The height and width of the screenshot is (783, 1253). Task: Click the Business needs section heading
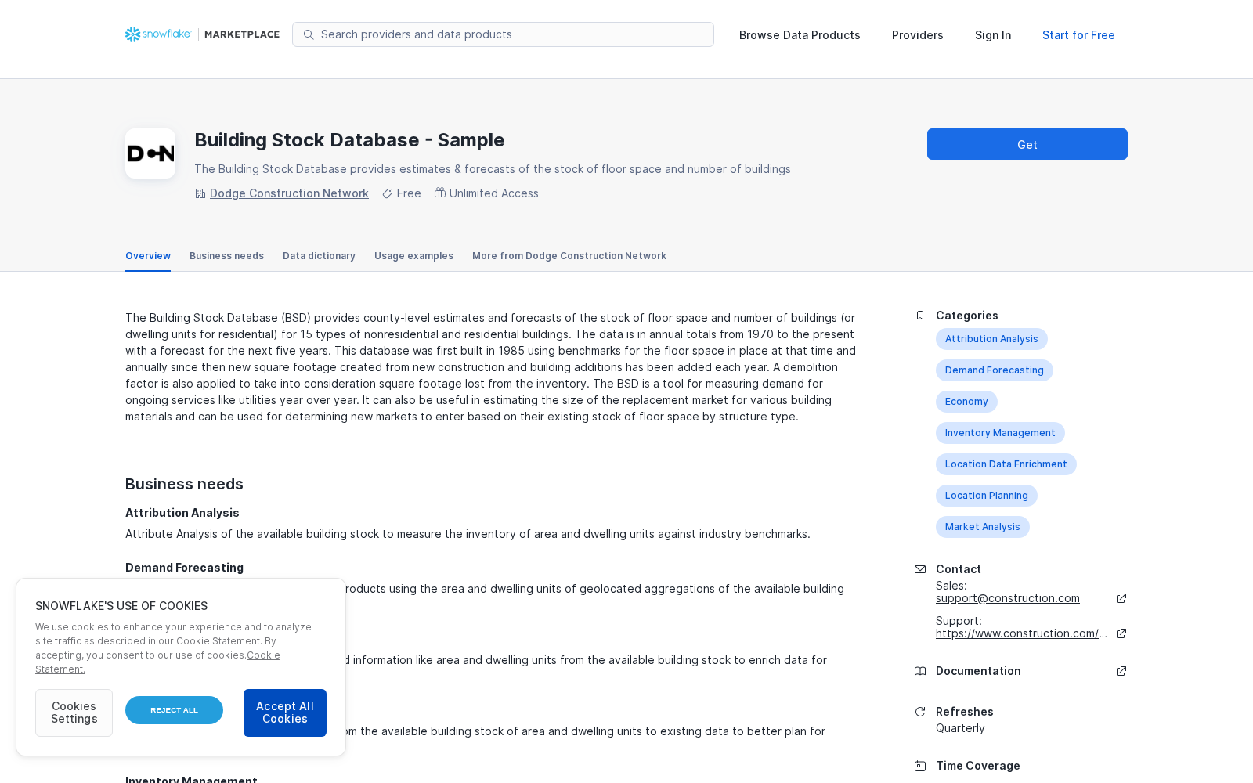click(x=184, y=484)
